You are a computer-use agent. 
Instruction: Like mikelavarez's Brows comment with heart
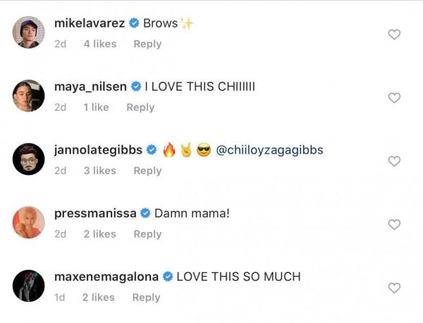pos(394,34)
